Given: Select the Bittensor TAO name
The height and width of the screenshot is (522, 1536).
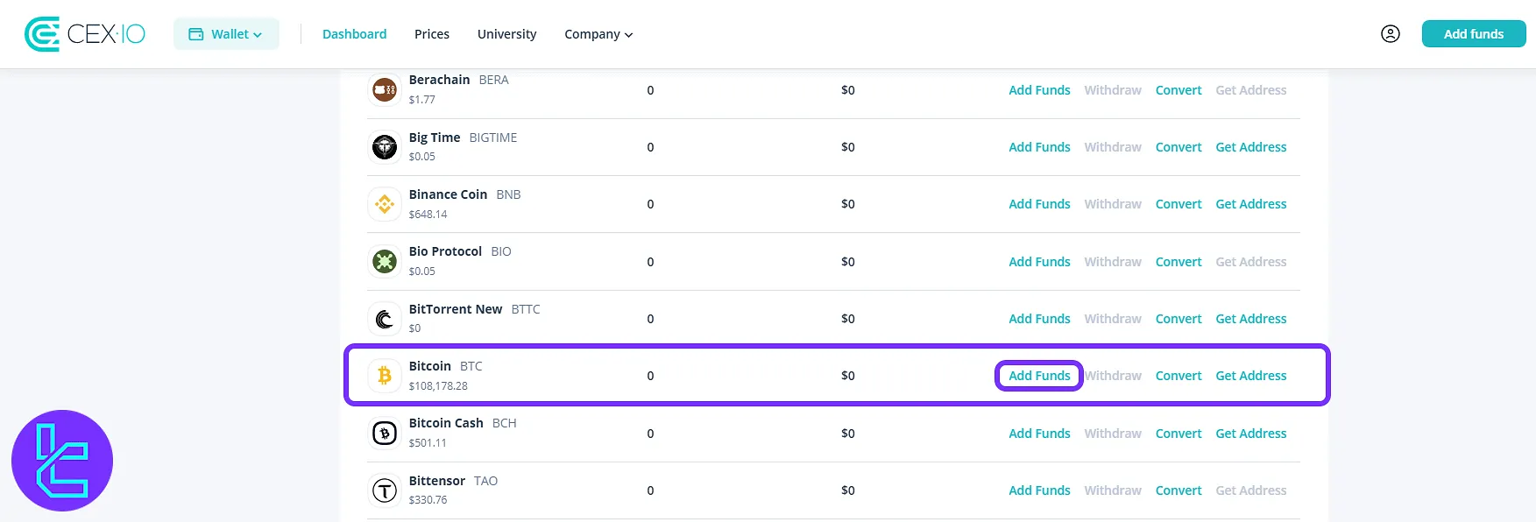Looking at the screenshot, I should point(453,481).
